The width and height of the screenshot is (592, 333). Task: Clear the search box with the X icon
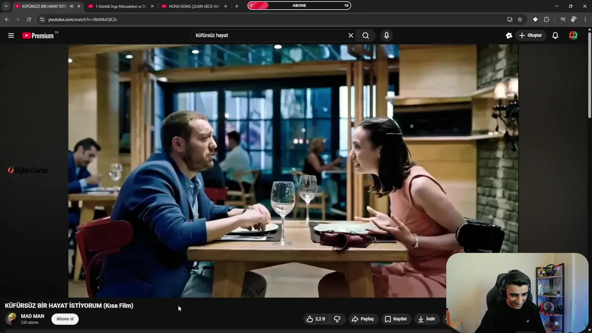click(x=351, y=36)
